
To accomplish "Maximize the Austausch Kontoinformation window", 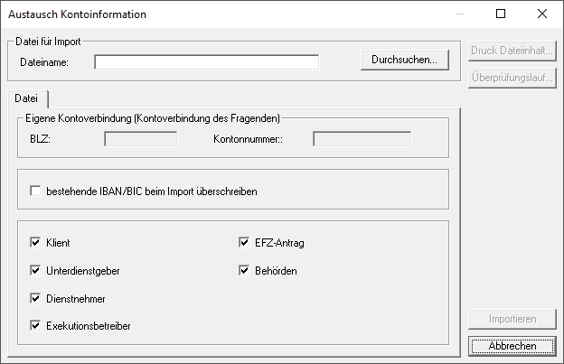I will (501, 14).
